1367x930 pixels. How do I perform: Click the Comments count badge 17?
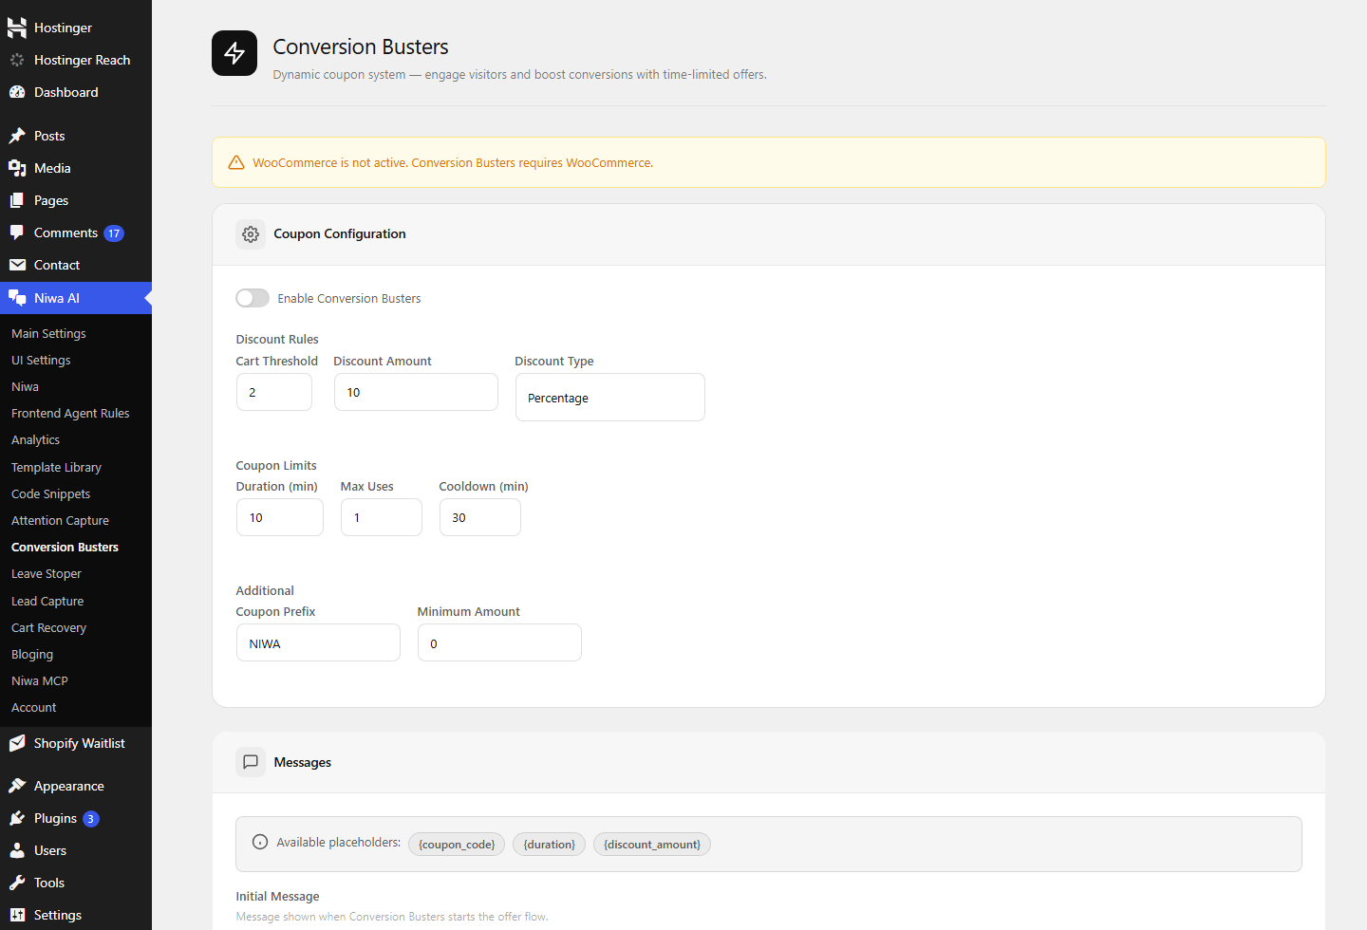coord(114,233)
